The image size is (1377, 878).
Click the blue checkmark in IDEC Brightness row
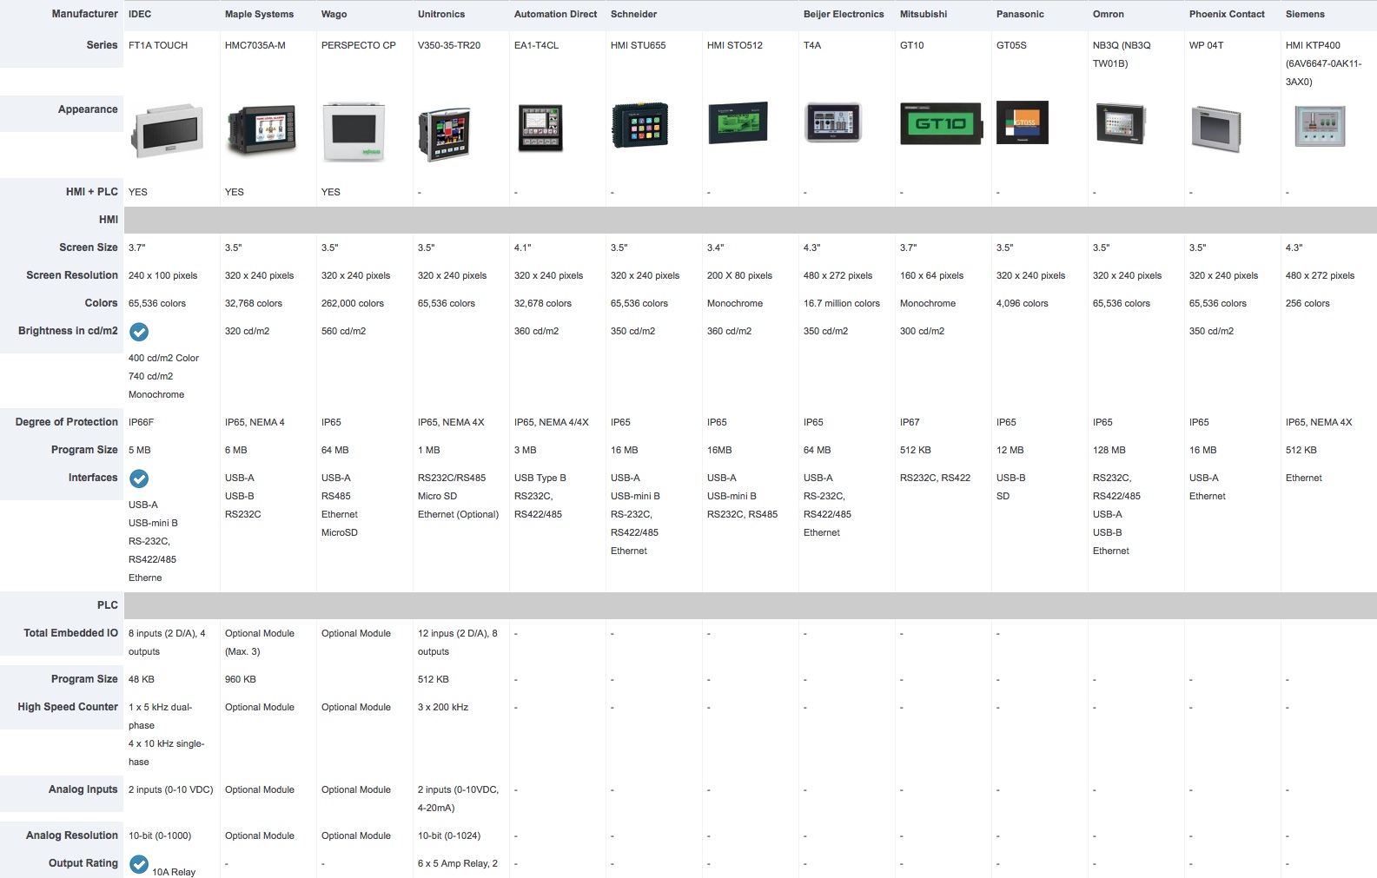139,332
